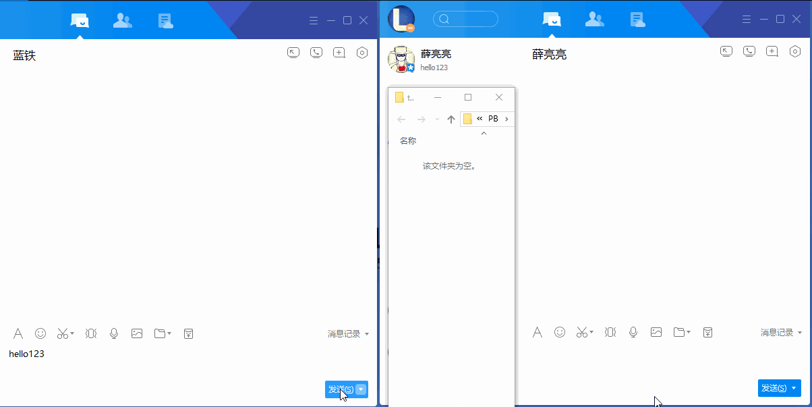This screenshot has height=407, width=812.
Task: Open recent locations dropdown in file explorer
Action: [437, 119]
